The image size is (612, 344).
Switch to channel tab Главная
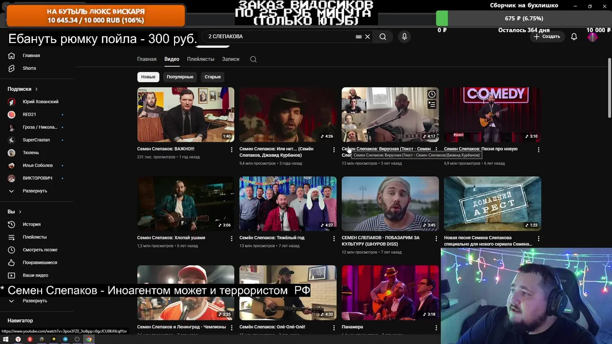(147, 59)
